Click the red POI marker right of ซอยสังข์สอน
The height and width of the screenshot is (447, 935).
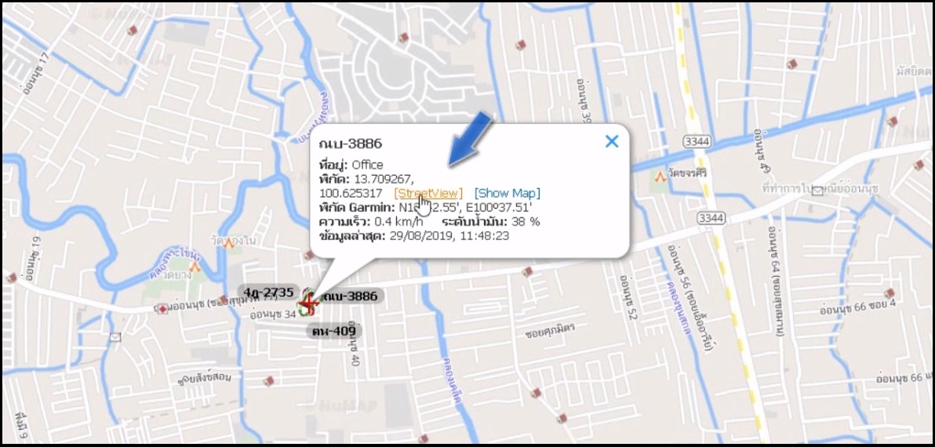[269, 380]
